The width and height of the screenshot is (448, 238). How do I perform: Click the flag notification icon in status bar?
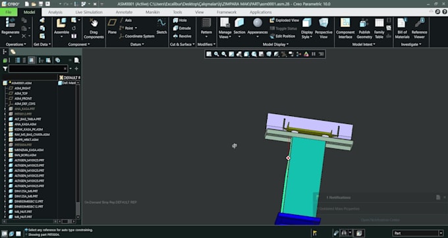(x=315, y=233)
